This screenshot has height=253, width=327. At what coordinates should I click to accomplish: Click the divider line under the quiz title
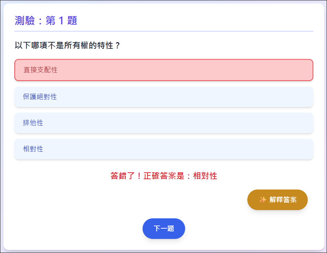click(164, 31)
